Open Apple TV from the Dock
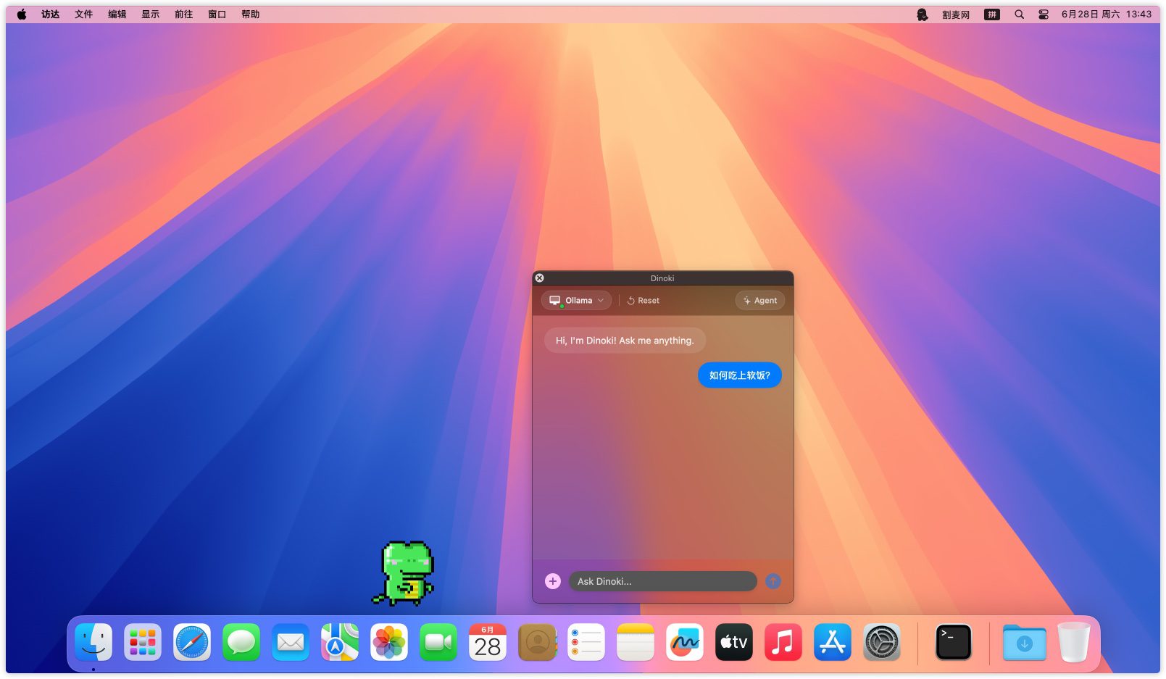 734,642
